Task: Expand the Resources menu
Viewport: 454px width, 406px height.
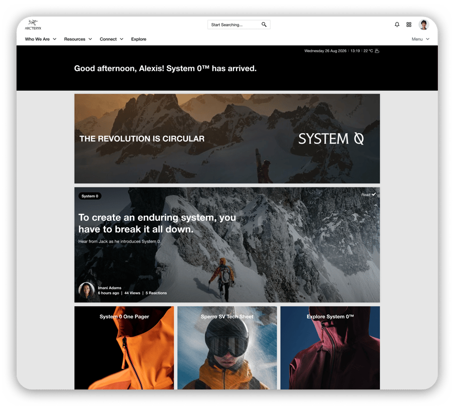Action: [x=78, y=39]
